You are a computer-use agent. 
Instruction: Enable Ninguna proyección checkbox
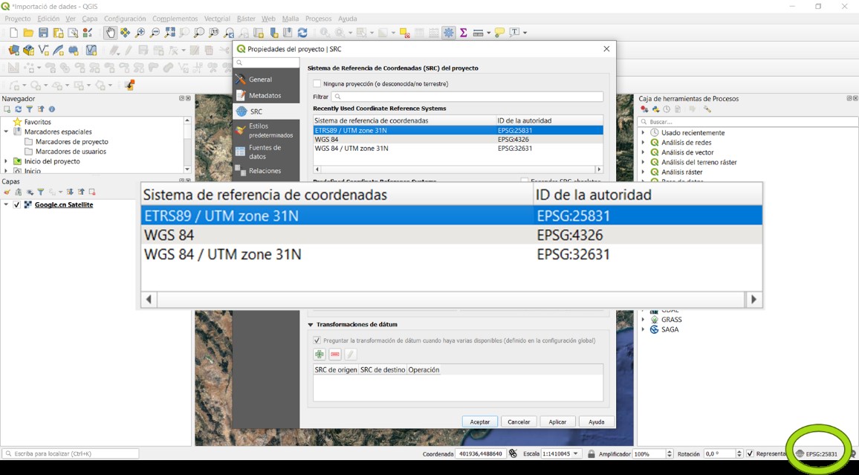pos(317,84)
